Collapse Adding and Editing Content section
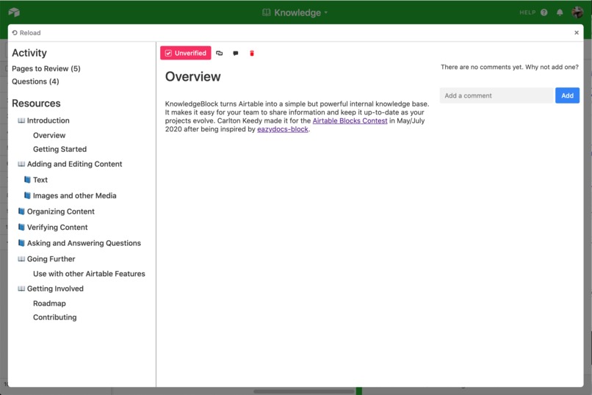This screenshot has height=395, width=592. click(x=71, y=164)
